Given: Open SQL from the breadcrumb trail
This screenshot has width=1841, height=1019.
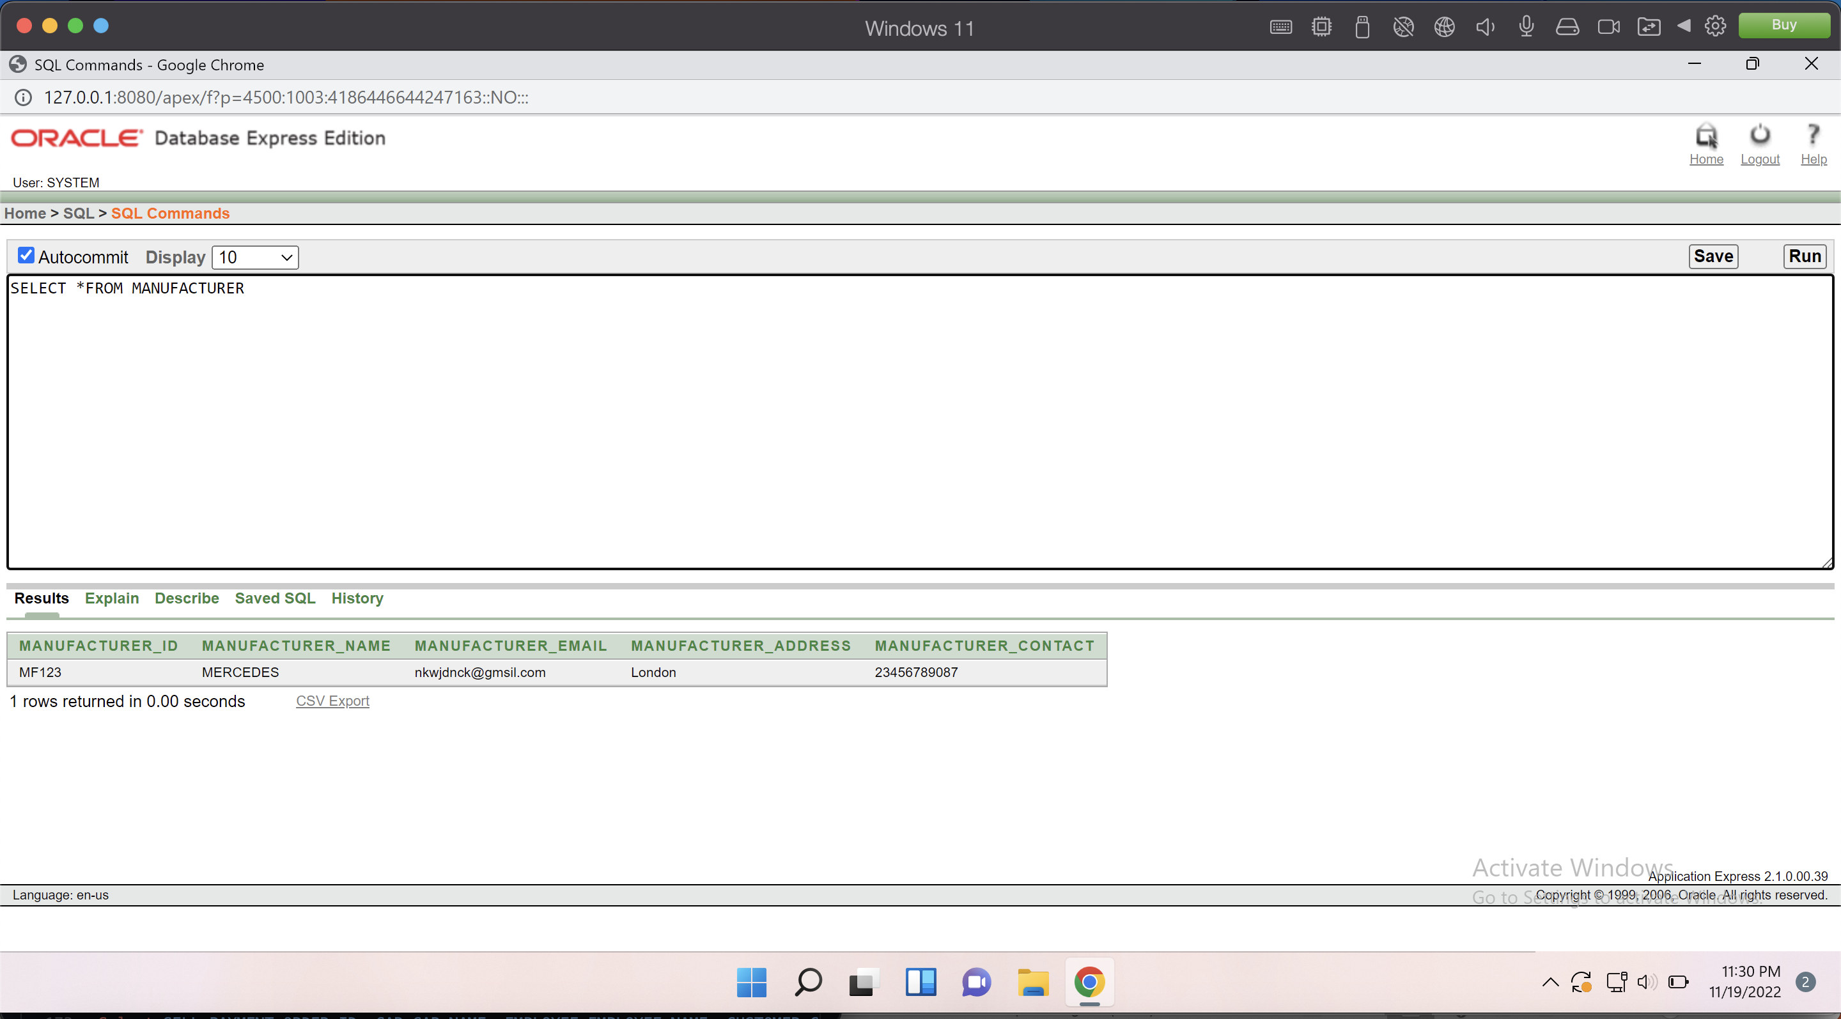Looking at the screenshot, I should [78, 213].
